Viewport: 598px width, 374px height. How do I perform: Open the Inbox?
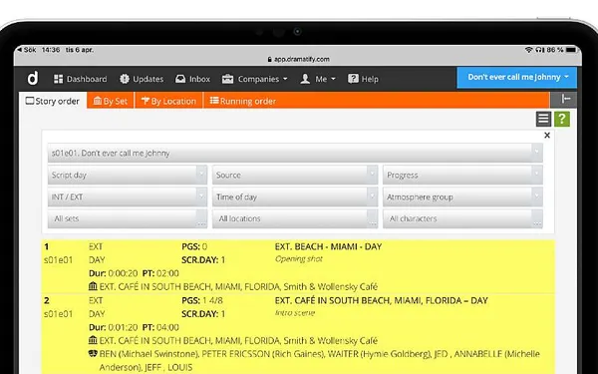tap(192, 79)
